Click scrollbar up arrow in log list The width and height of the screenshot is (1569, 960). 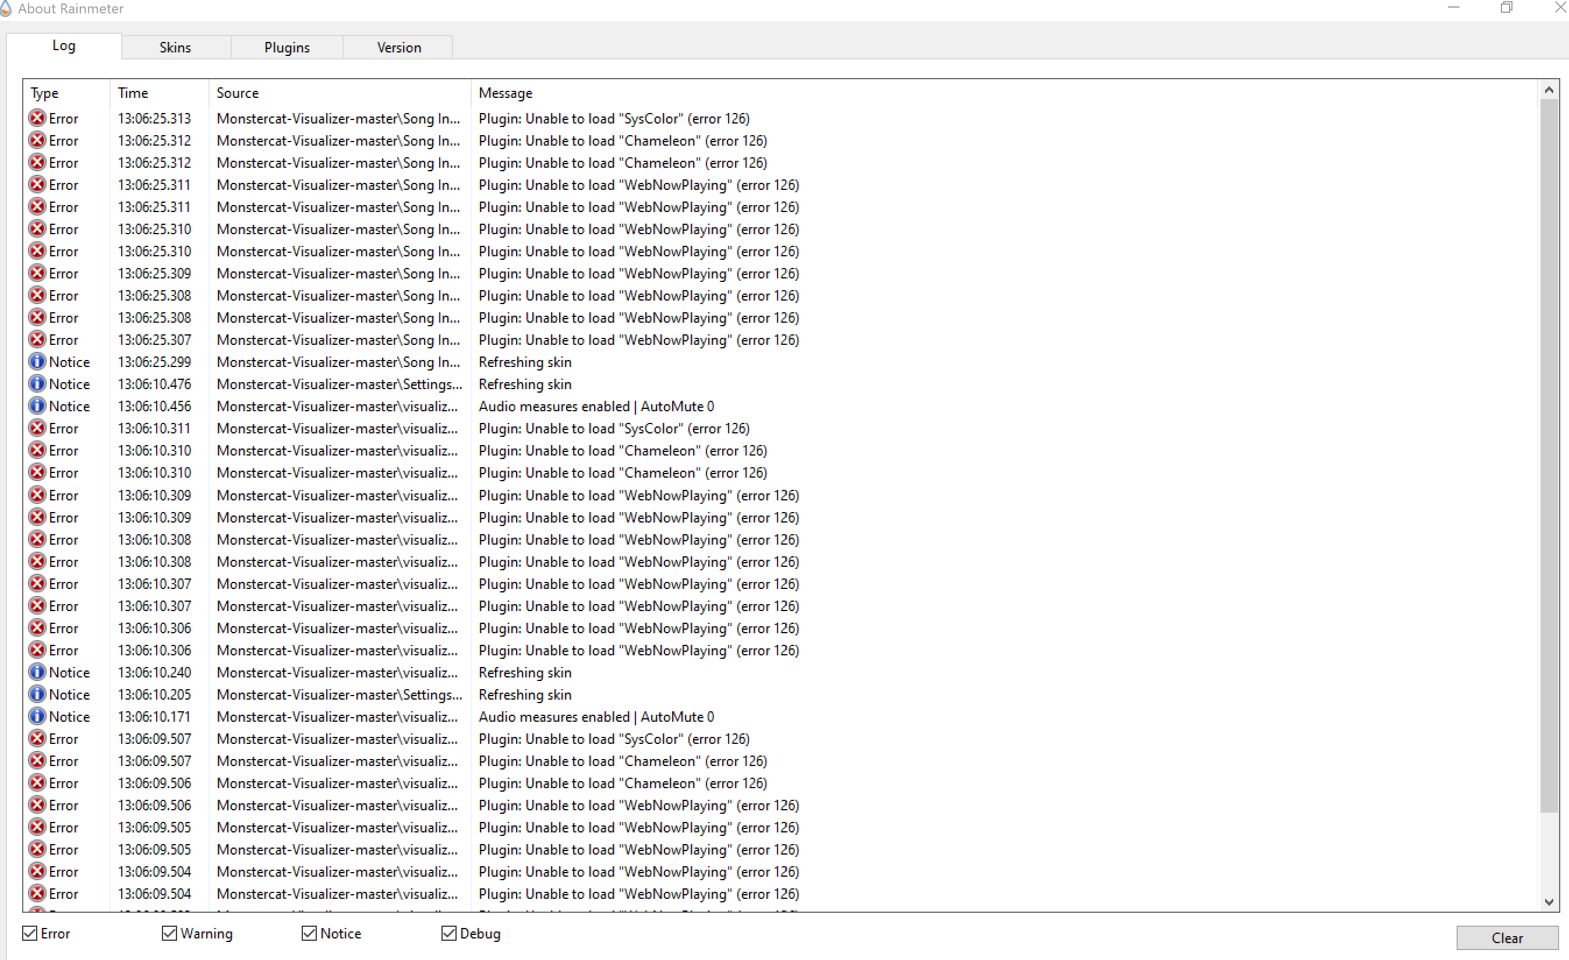[1549, 90]
